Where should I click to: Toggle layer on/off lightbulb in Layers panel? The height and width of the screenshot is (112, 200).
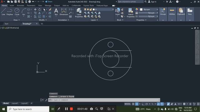click(x=85, y=10)
